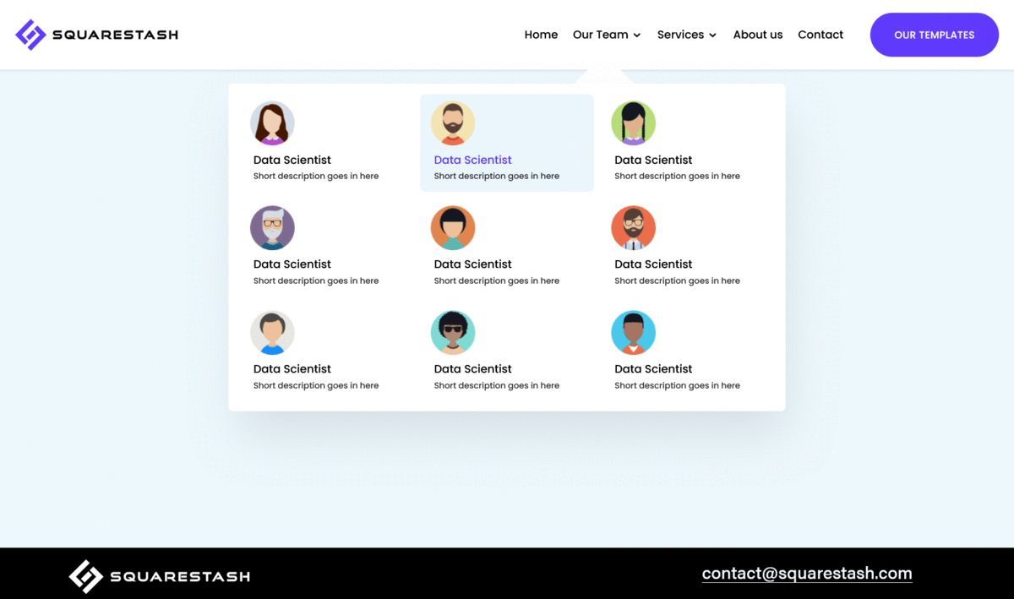Select the avatar with blue circle background
Screen dimensions: 1014x599
click(x=633, y=333)
